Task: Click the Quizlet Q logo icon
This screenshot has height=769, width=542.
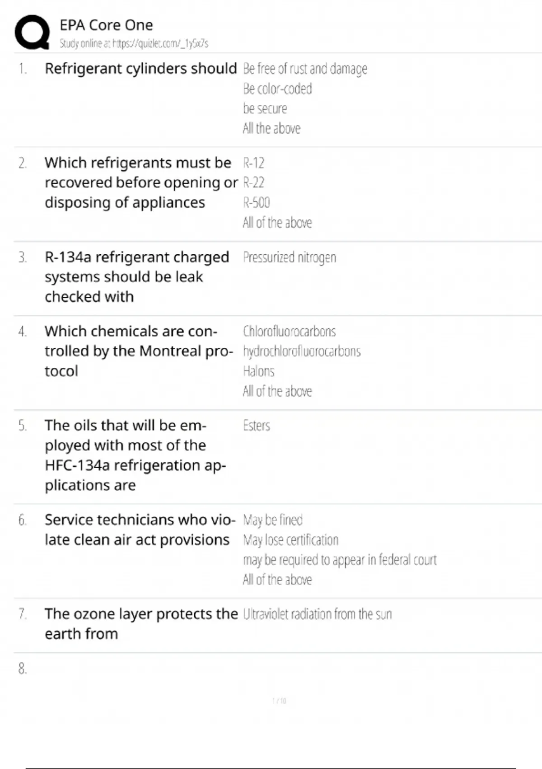Action: click(32, 32)
